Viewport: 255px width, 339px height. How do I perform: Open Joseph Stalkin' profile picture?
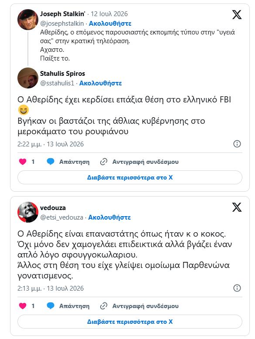click(28, 20)
